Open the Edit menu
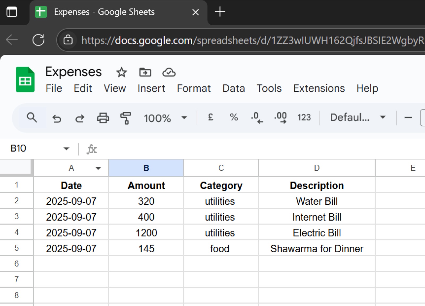 pos(83,88)
